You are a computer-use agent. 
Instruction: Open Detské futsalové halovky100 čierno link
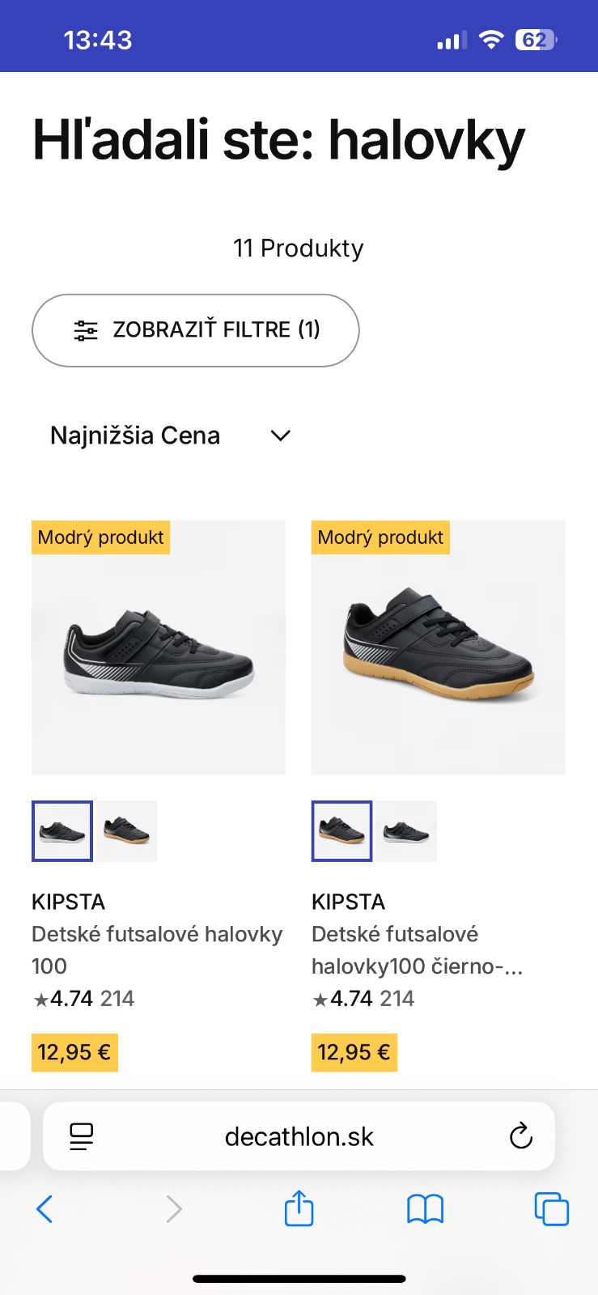(417, 949)
